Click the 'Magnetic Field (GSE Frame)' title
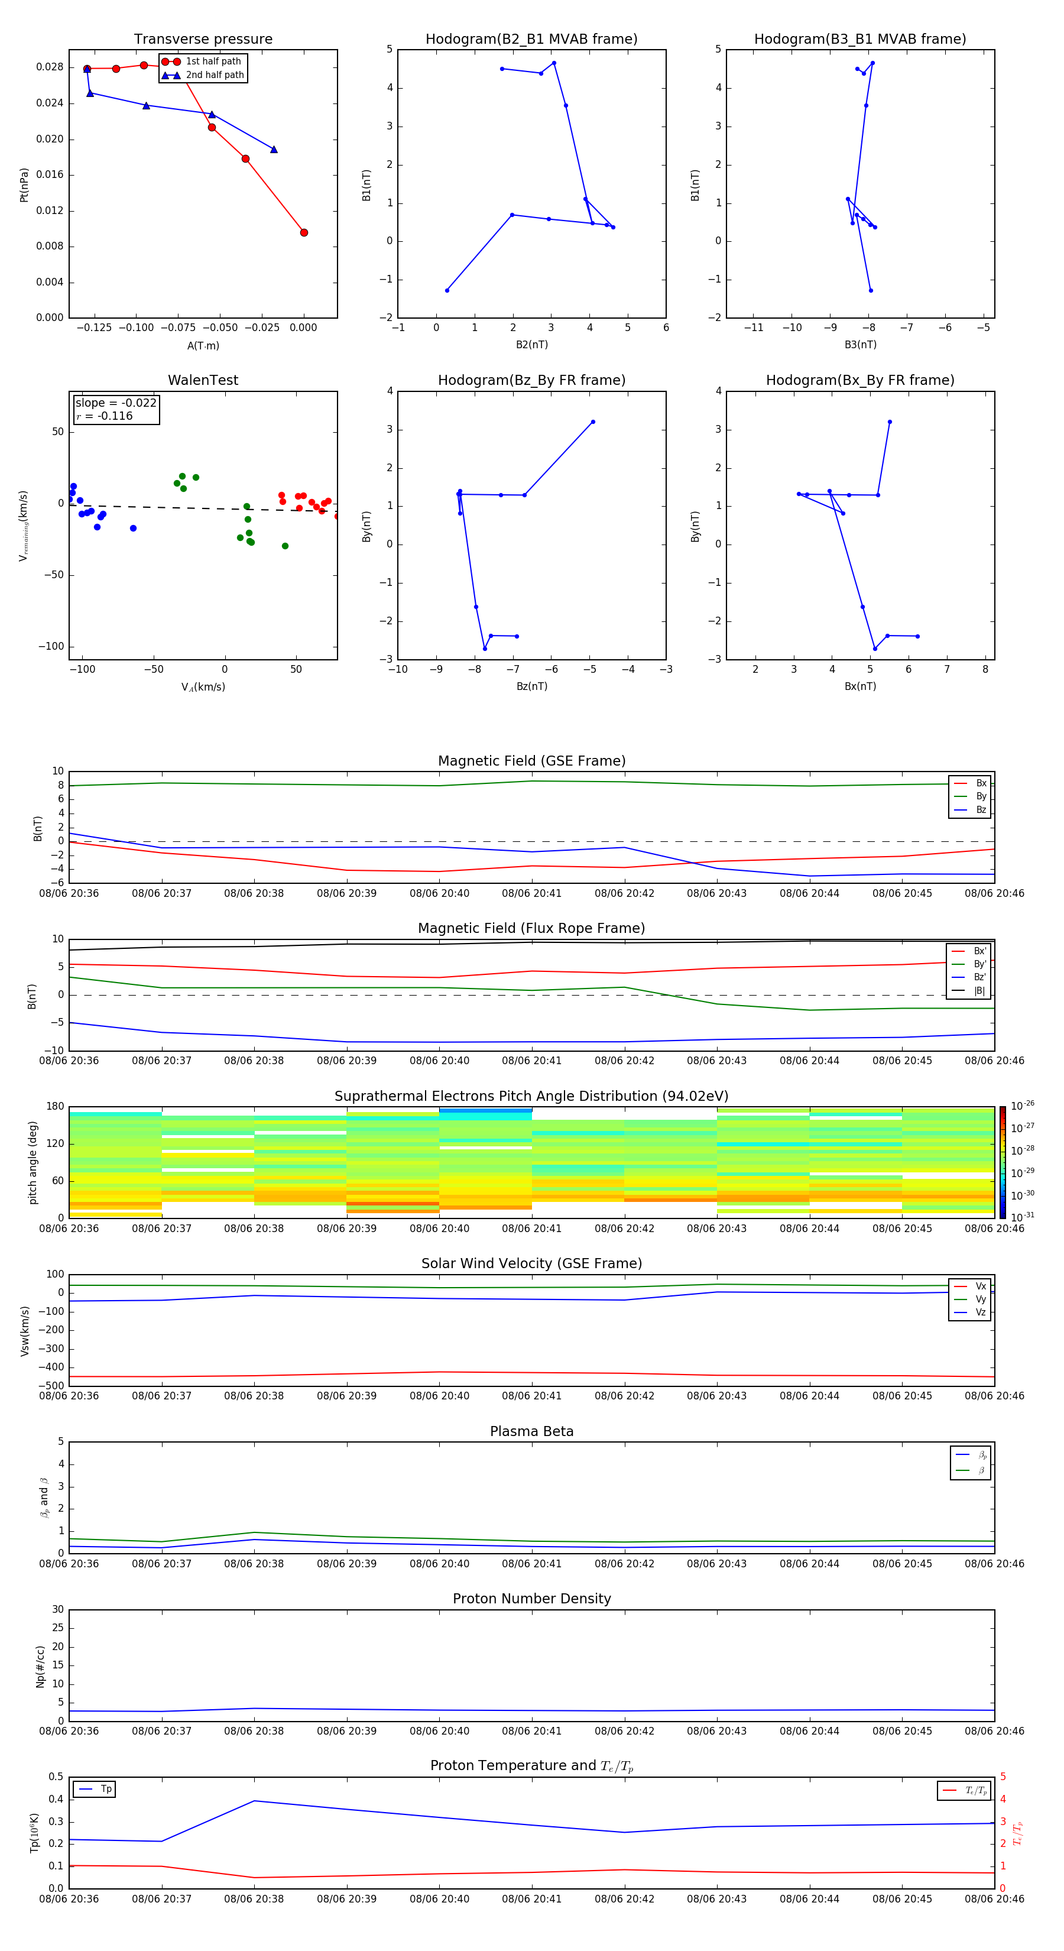Image resolution: width=1064 pixels, height=1951 pixels. coord(531,761)
